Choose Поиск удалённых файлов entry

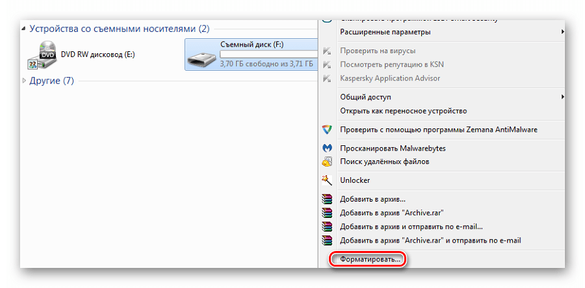click(385, 162)
